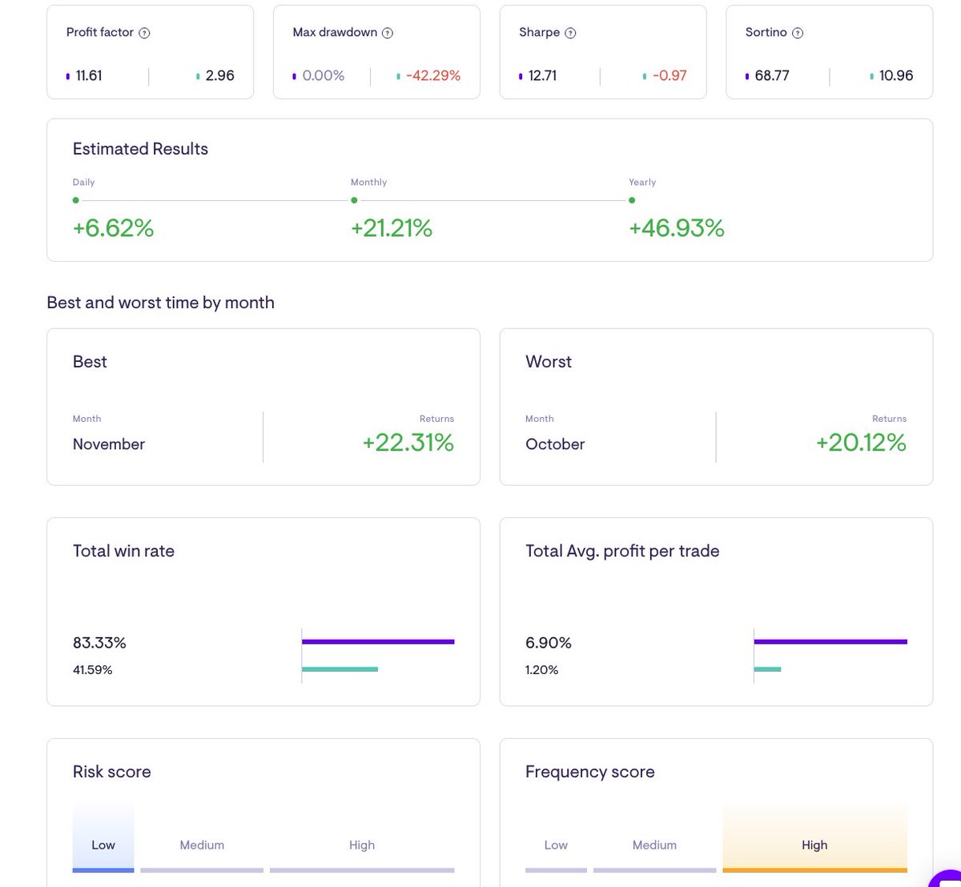Open the Max drawdown help tooltip icon
The width and height of the screenshot is (961, 887).
tap(388, 33)
